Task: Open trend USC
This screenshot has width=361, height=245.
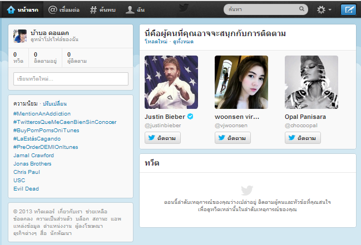Action: [19, 181]
